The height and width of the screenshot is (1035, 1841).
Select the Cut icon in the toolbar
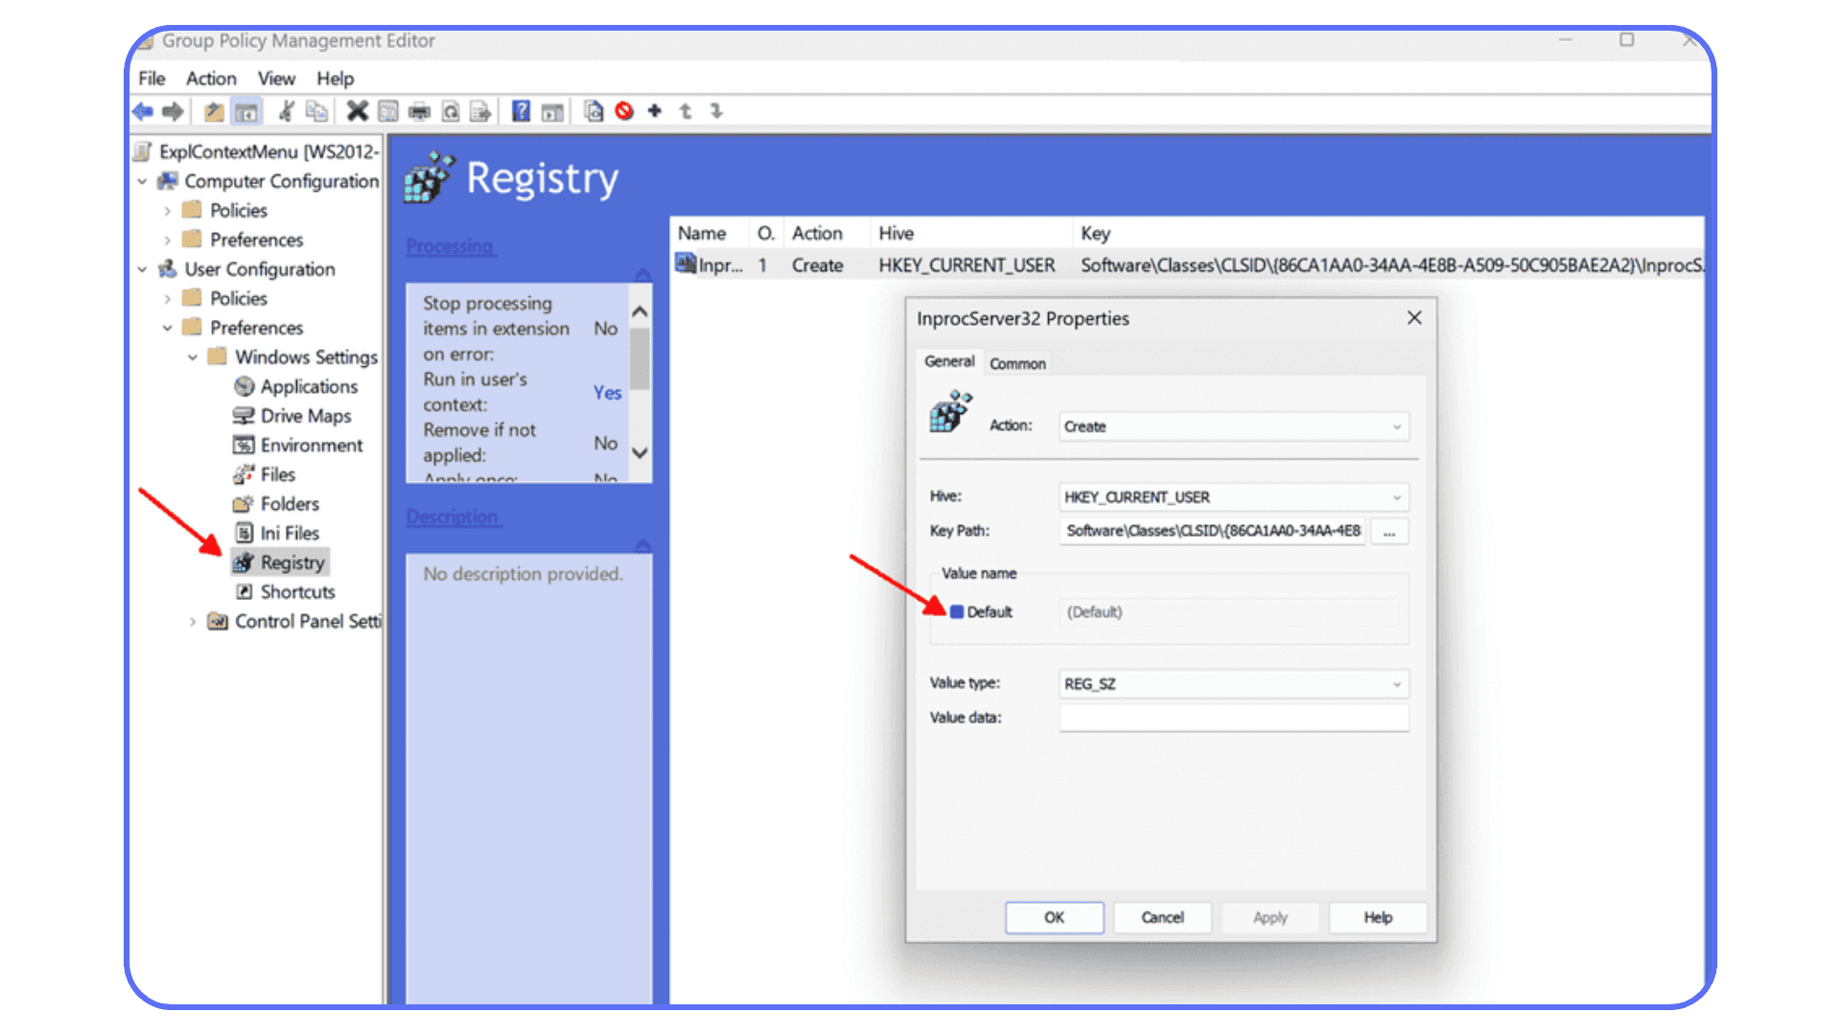pos(285,111)
